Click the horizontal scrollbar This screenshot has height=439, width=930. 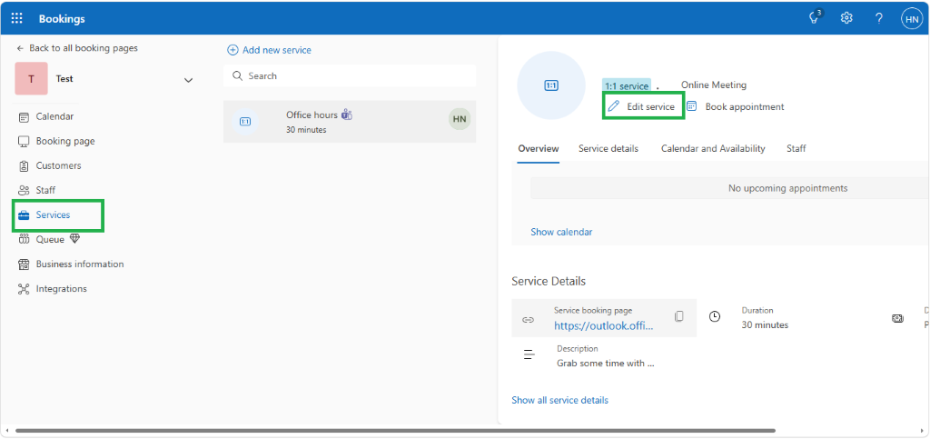point(396,431)
